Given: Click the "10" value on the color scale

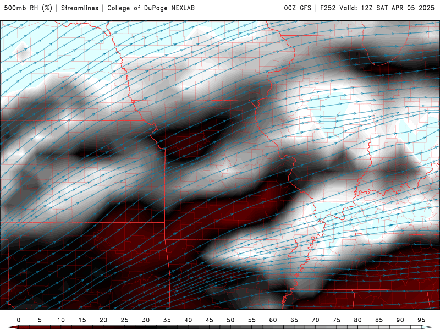Looking at the screenshot, I should click(61, 320).
